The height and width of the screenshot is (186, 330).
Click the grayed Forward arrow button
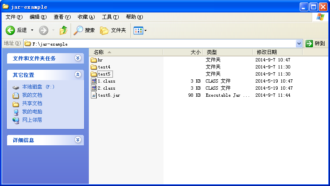pyautogui.click(x=44, y=30)
